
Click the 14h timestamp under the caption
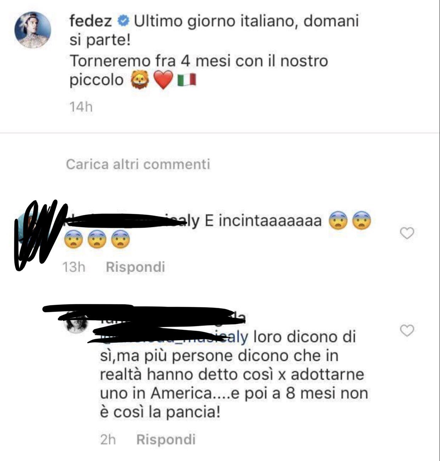pyautogui.click(x=81, y=107)
